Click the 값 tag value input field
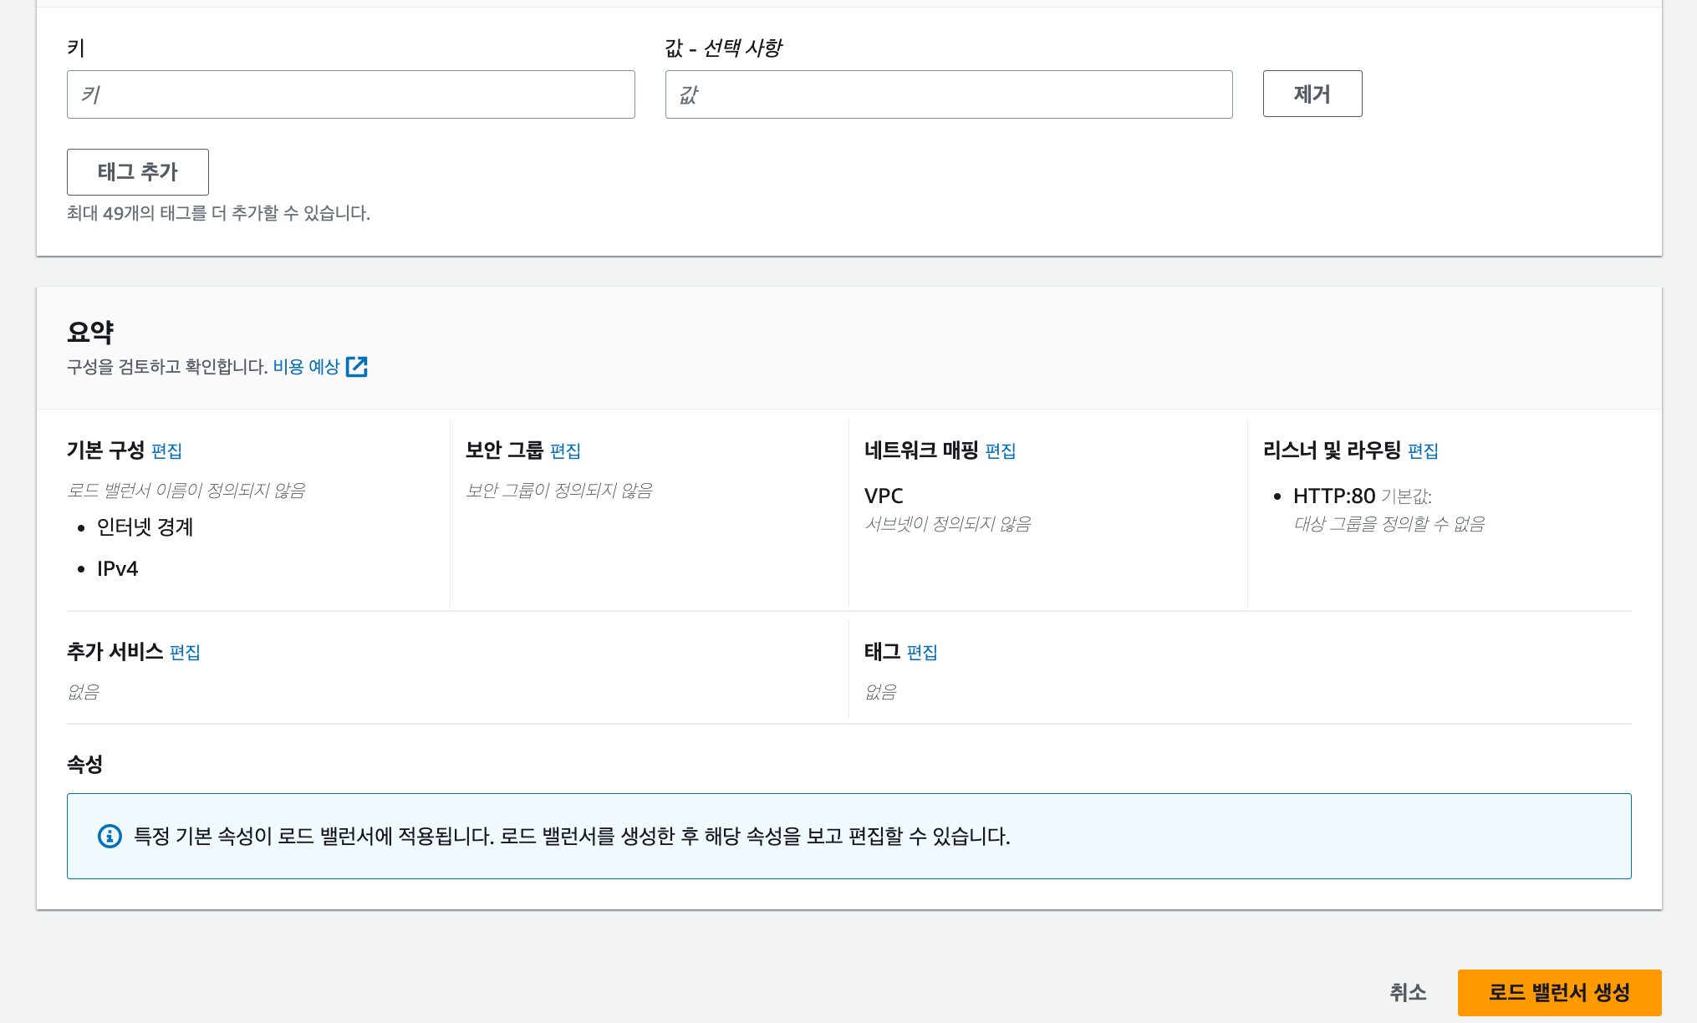 point(949,94)
